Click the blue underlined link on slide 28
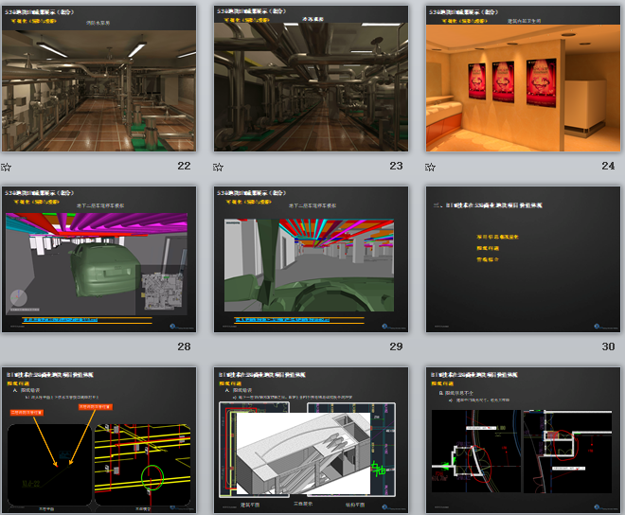 pyautogui.click(x=62, y=320)
